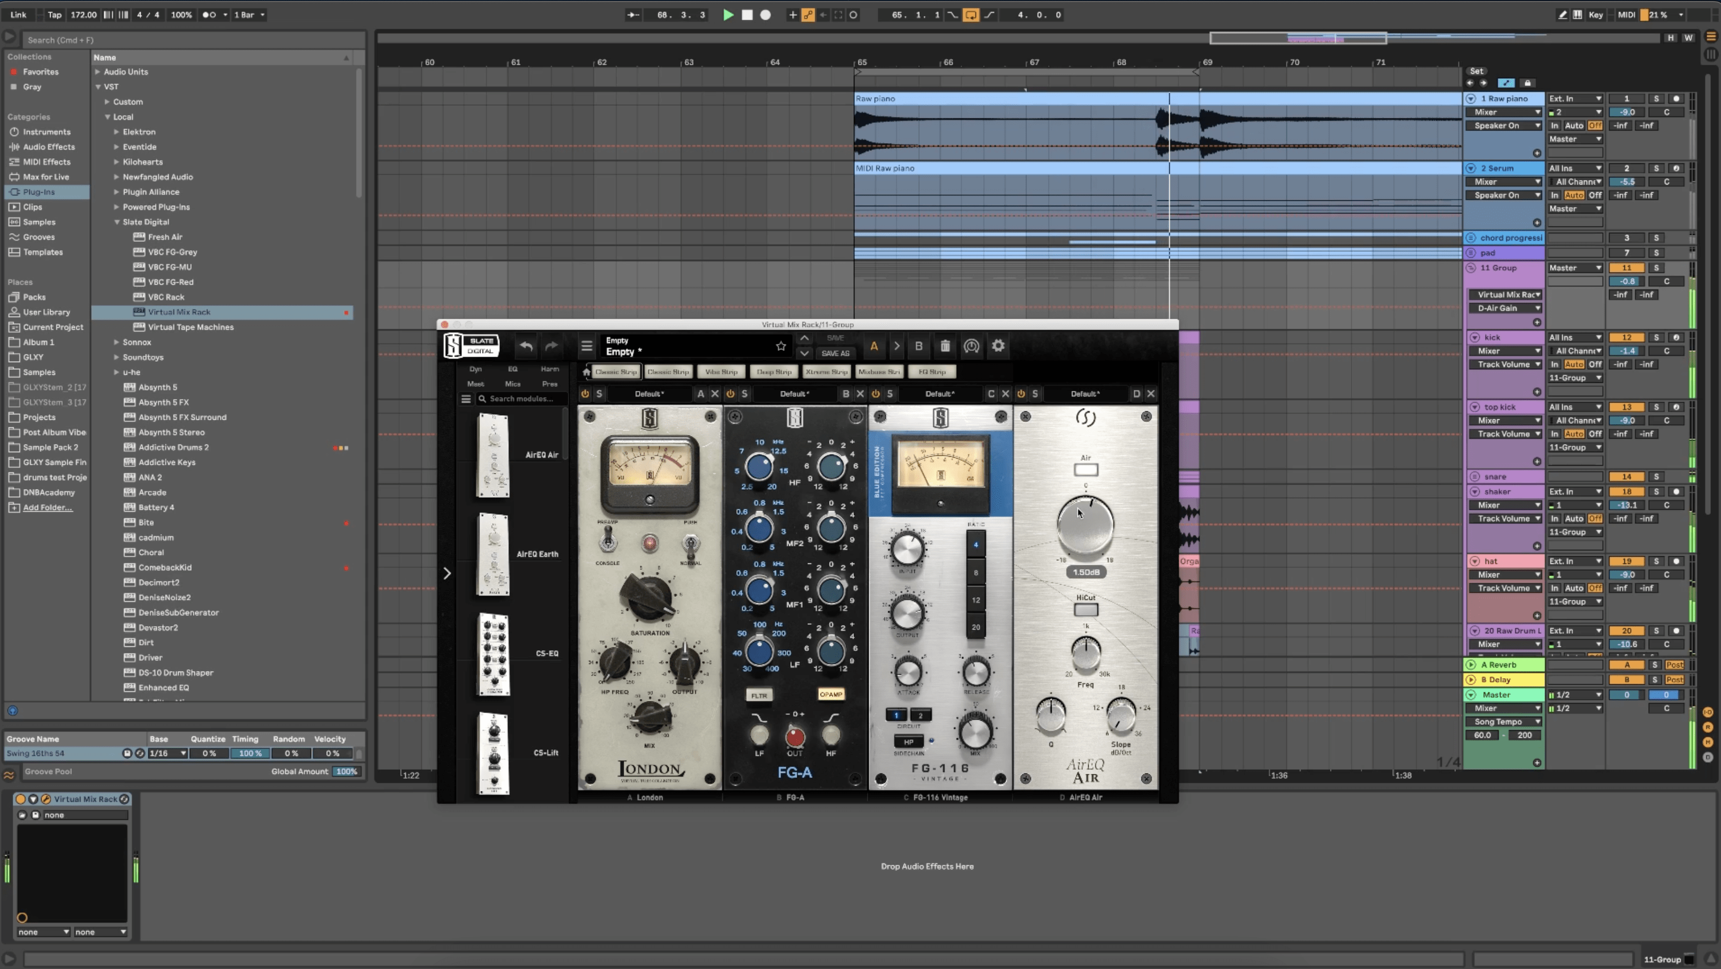Viewport: 1721px width, 969px height.
Task: Collapse the Slate Digital folder
Action: click(x=117, y=223)
